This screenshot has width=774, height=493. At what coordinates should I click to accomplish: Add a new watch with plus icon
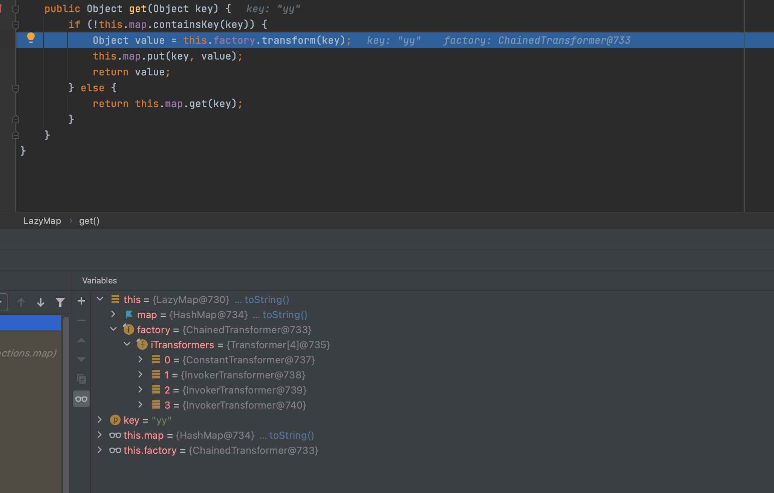pyautogui.click(x=81, y=301)
